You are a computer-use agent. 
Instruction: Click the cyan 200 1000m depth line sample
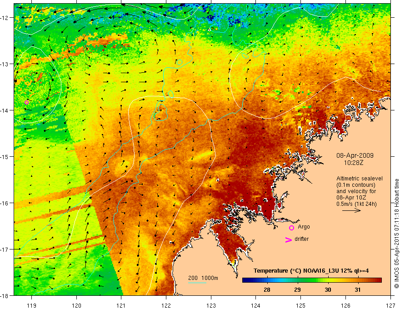tap(197, 283)
